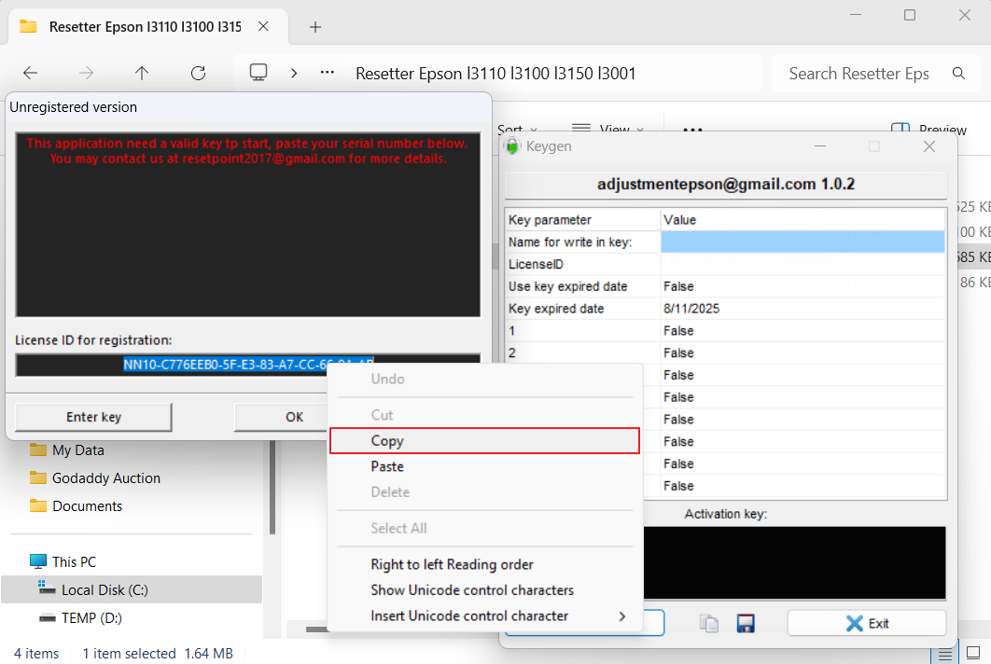The image size is (991, 664).
Task: Select Show Unicode control characters
Action: coord(471,590)
